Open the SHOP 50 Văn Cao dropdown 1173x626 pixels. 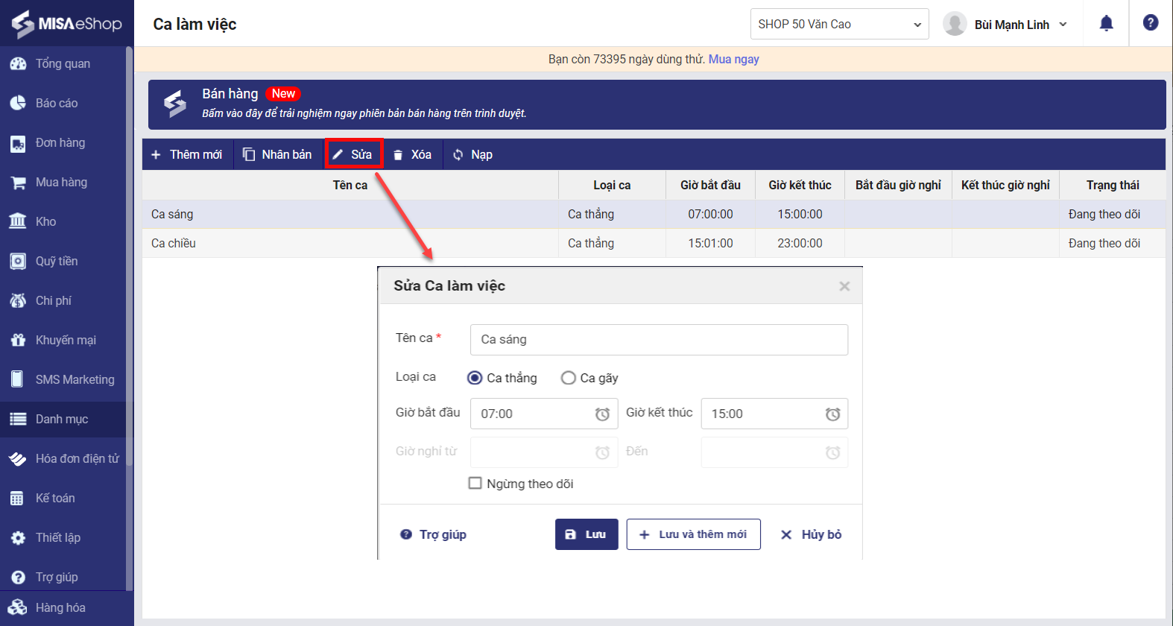click(839, 24)
